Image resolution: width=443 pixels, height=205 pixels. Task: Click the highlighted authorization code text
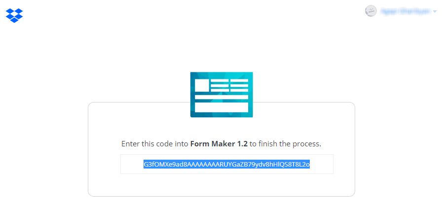click(x=226, y=164)
